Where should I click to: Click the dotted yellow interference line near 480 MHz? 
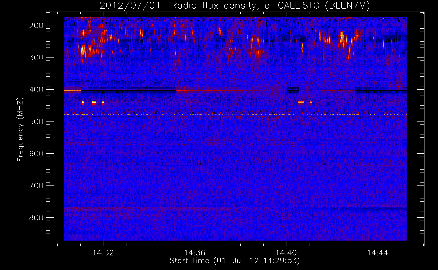[x=235, y=114]
